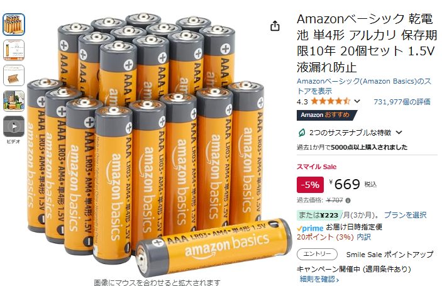Select the second product thumbnail
This screenshot has width=442, height=286.
point(14,50)
